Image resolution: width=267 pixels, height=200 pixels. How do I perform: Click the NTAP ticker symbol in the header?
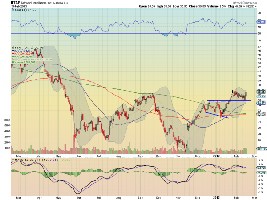(x=16, y=3)
